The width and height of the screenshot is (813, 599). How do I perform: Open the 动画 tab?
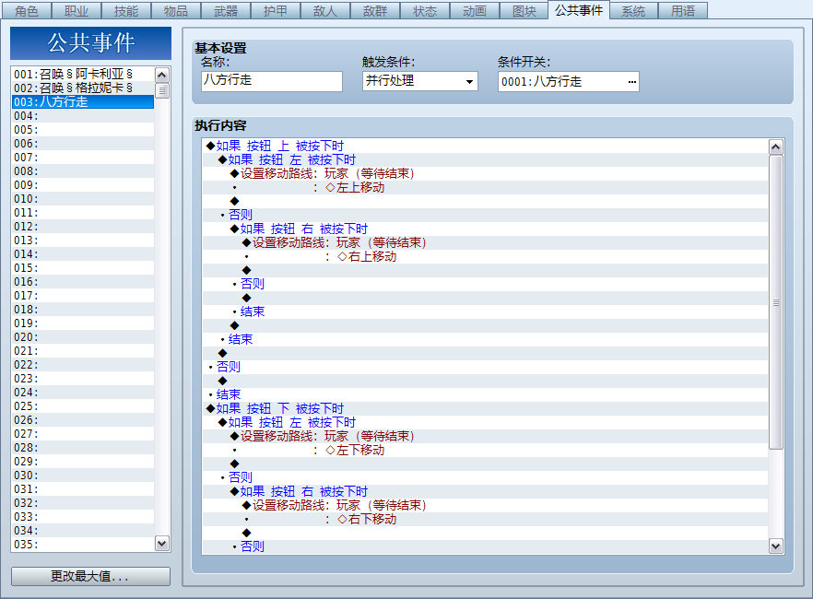click(x=475, y=10)
